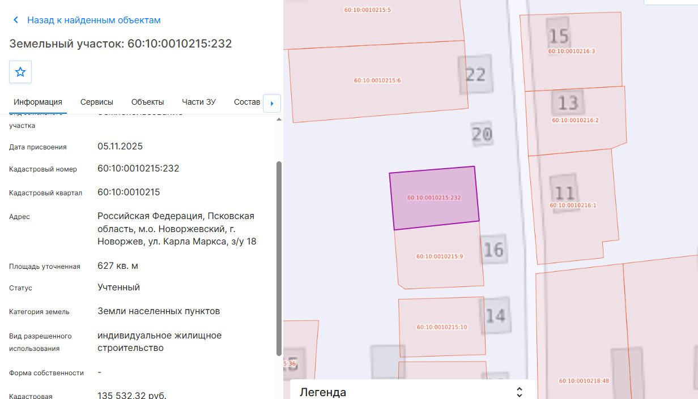698x399 pixels.
Task: Click the 'Форма собственности' label
Action: pyautogui.click(x=46, y=373)
